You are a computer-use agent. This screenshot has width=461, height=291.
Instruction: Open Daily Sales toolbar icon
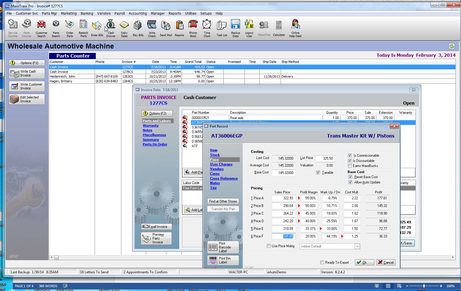pos(124,28)
